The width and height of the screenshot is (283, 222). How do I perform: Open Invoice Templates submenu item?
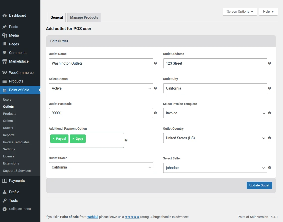coord(16,142)
